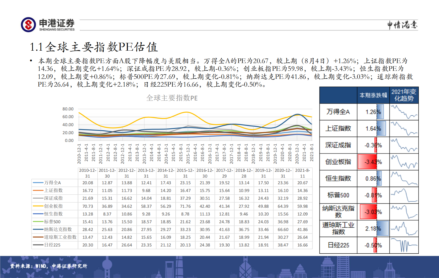Click the Shengang Securities round logo

[x=28, y=25]
